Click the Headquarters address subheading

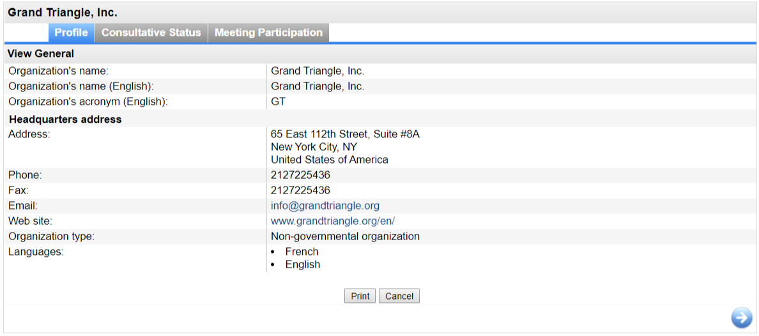[x=65, y=119]
